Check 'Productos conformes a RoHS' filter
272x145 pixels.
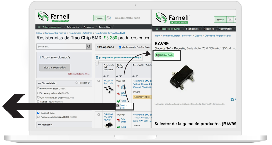tap(38, 117)
